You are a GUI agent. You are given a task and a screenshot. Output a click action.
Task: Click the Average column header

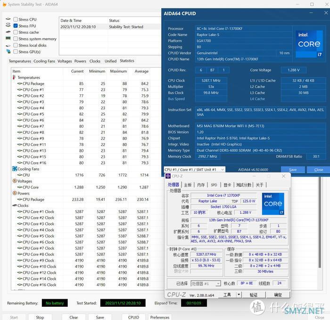141,71
